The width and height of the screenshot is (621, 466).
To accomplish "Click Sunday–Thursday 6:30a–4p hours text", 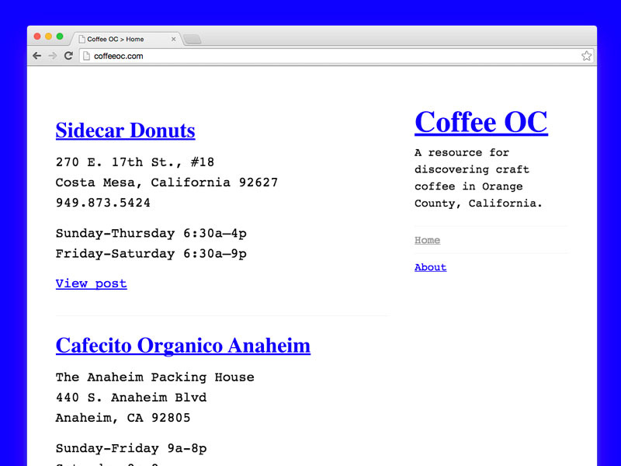I will click(x=151, y=233).
